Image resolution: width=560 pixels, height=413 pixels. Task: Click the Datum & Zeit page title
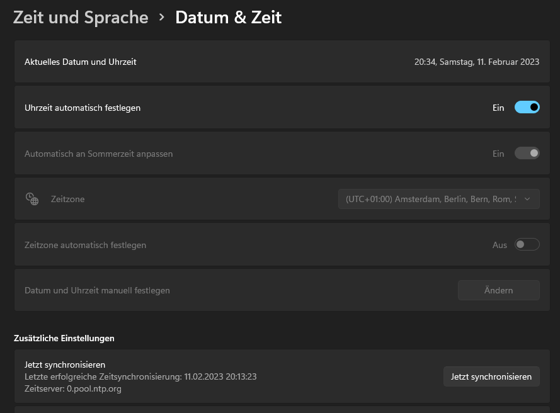[228, 18]
